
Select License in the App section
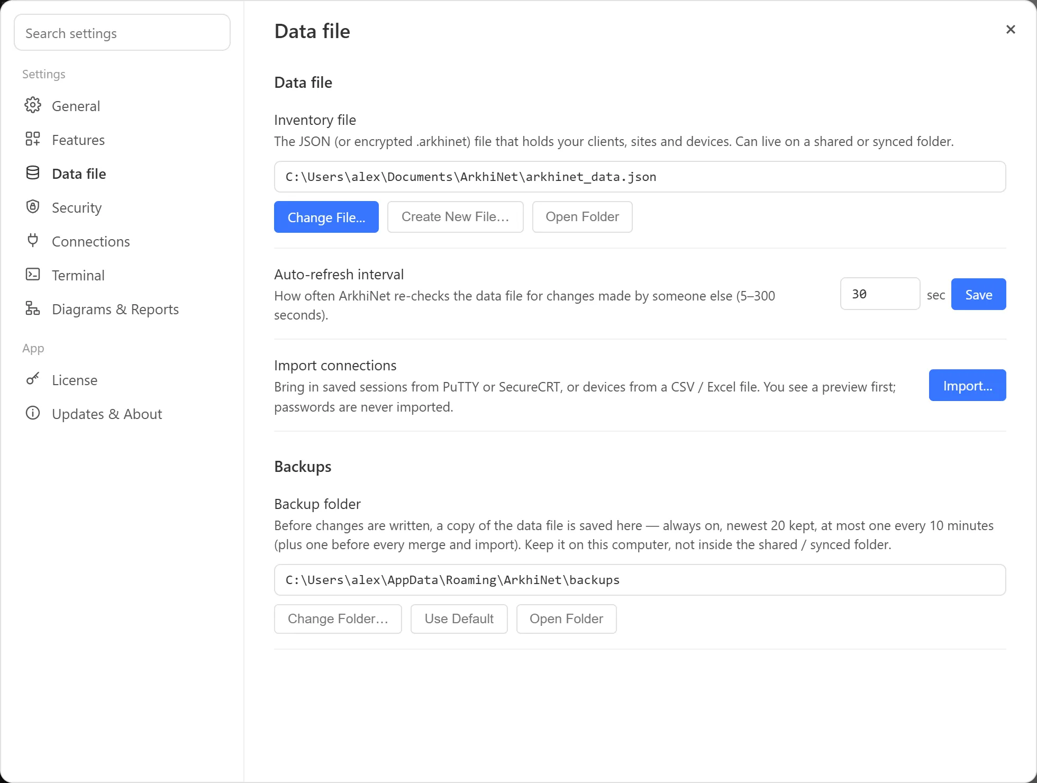click(122, 380)
